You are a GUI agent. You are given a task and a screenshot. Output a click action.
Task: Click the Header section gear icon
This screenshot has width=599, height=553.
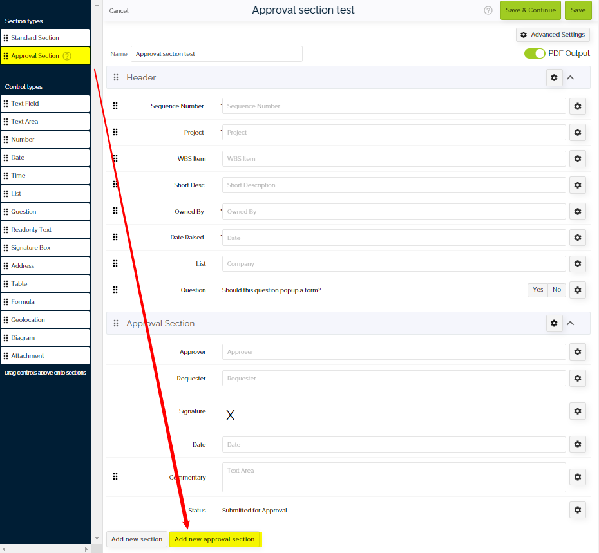(554, 77)
